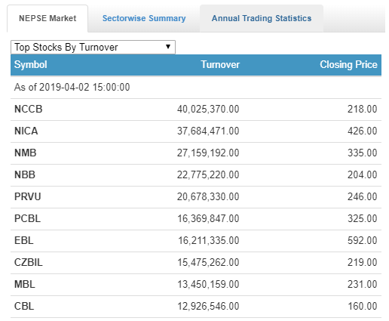Viewport: 389px width, 321px height.
Task: Open the Sectorwise Summary tab
Action: 144,18
